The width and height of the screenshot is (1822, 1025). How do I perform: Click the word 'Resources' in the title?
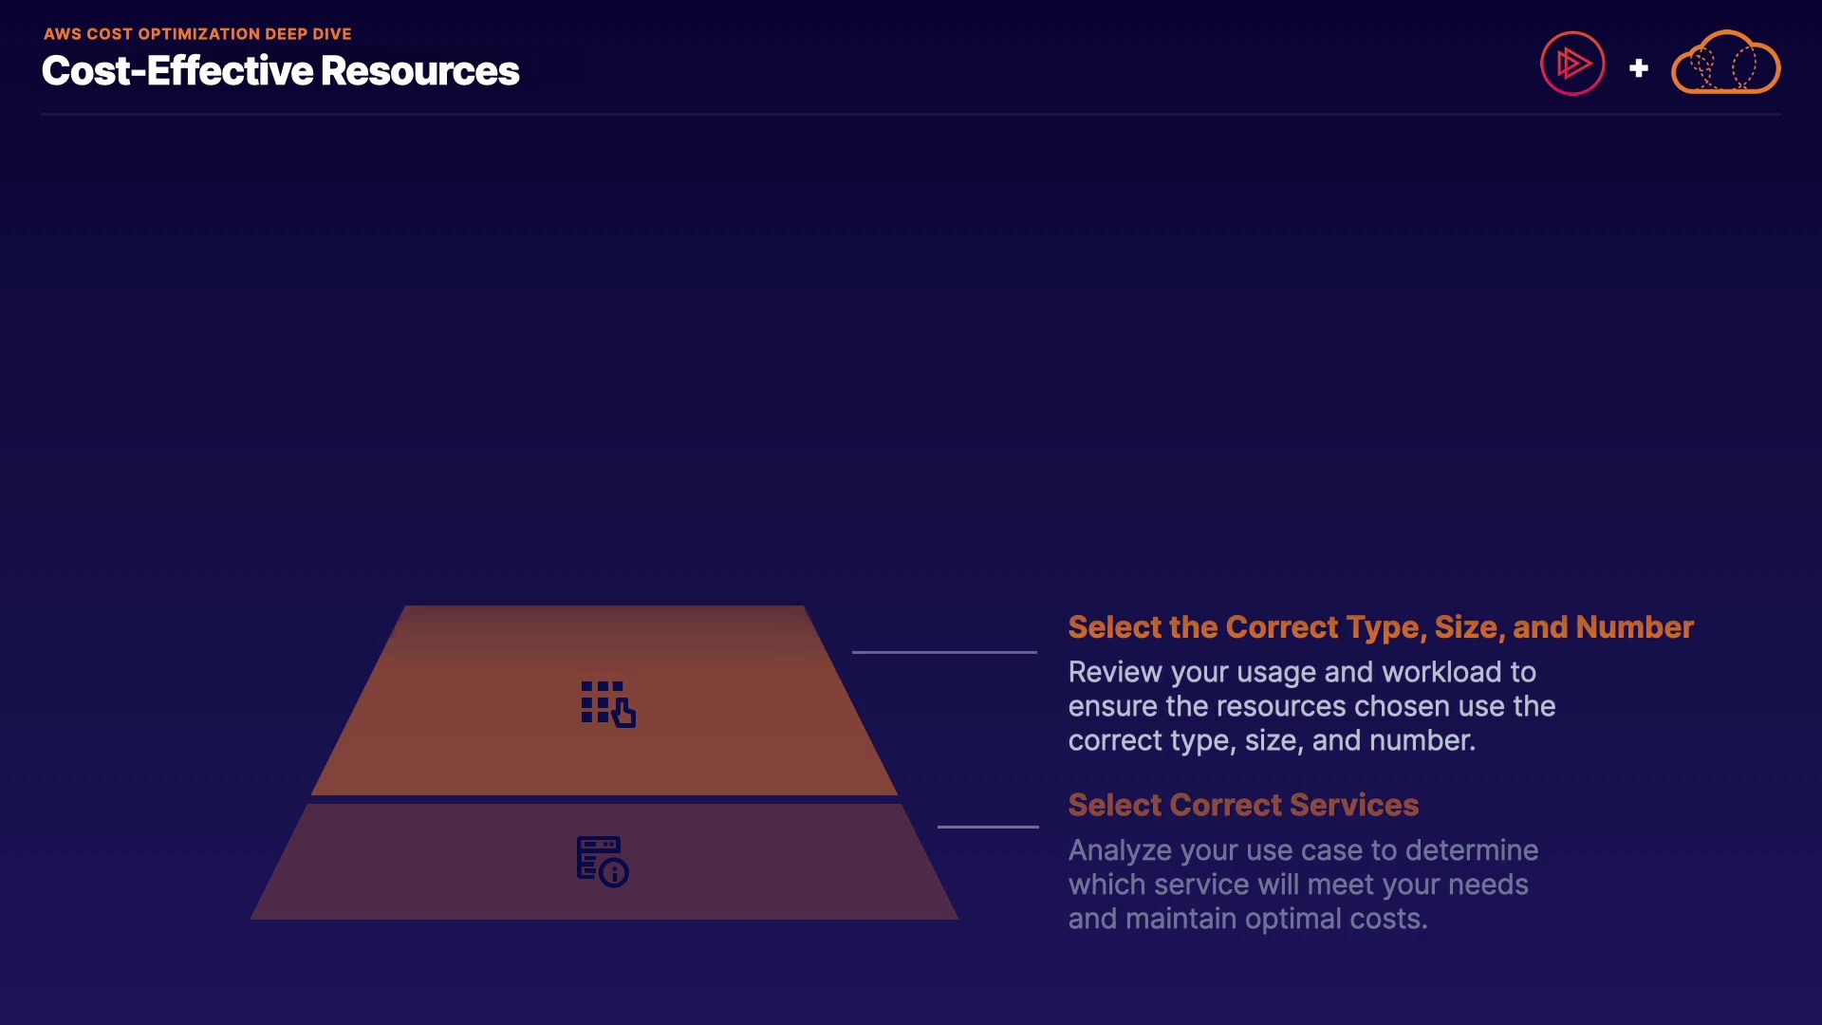(419, 71)
